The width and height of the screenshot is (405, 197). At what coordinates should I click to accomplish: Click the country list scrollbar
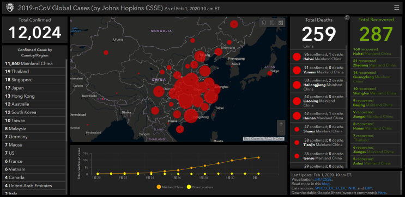(x=67, y=100)
